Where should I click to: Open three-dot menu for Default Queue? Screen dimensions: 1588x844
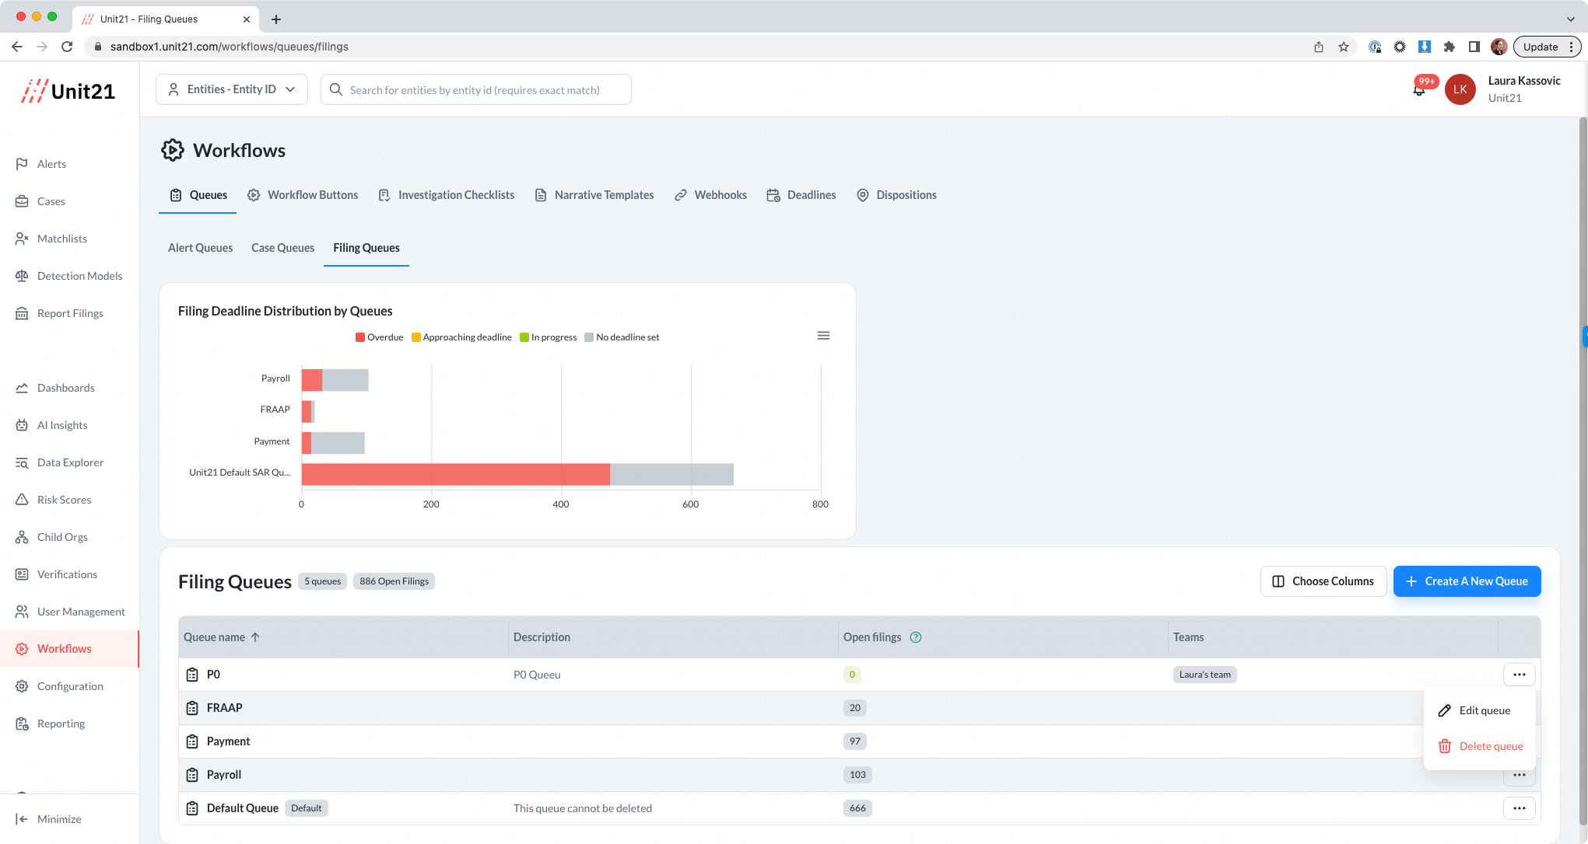[x=1519, y=808]
